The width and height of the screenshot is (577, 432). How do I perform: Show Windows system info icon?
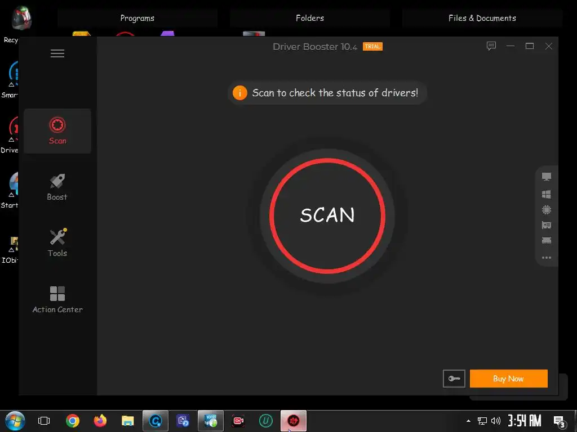coord(547,194)
